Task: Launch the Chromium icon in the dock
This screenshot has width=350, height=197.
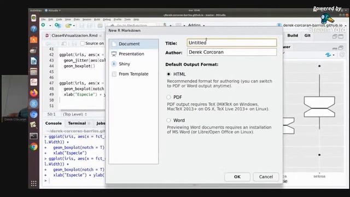Action: [x=34, y=114]
